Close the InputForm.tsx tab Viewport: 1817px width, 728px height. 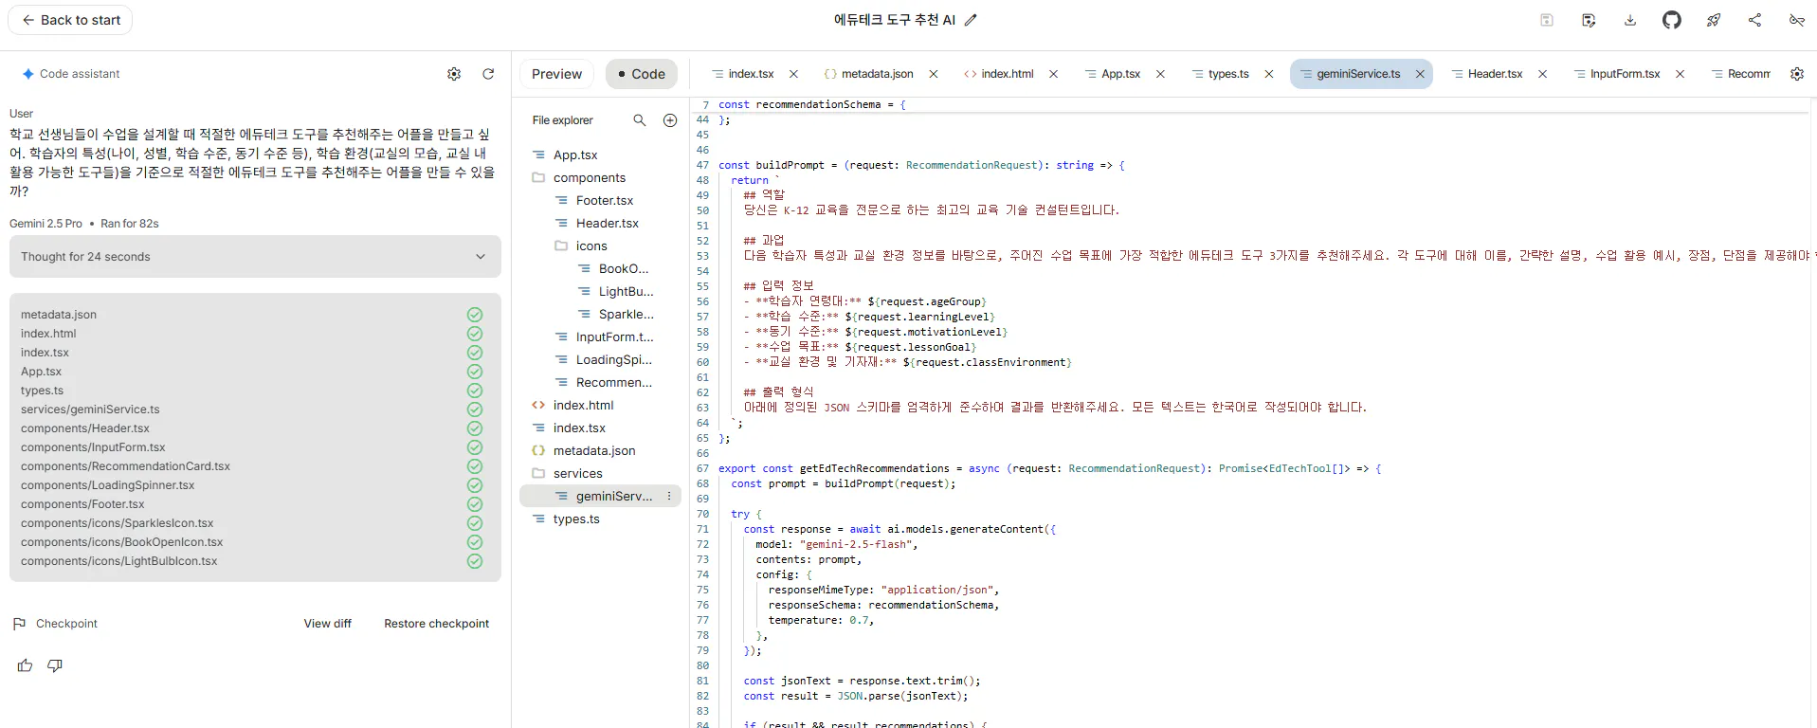tap(1680, 74)
